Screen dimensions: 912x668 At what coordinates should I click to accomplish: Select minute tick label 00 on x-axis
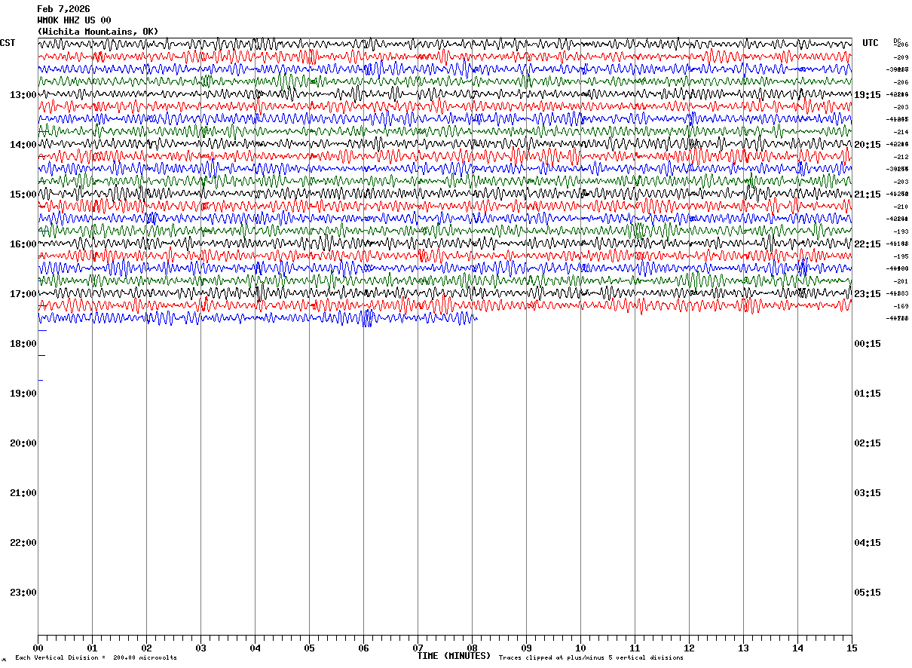[38, 648]
